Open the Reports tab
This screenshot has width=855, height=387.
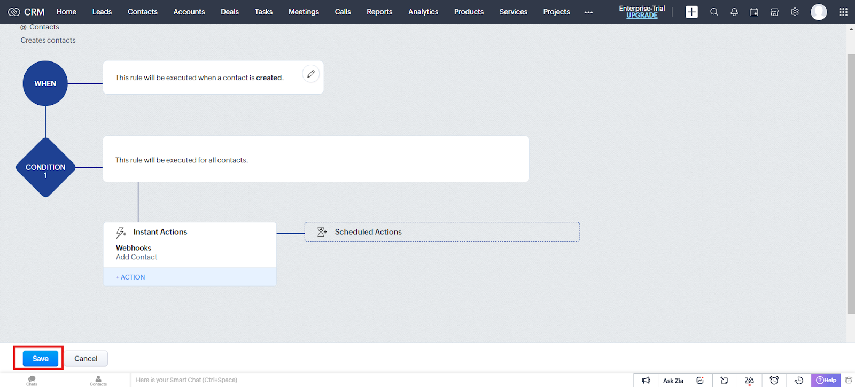coord(379,12)
